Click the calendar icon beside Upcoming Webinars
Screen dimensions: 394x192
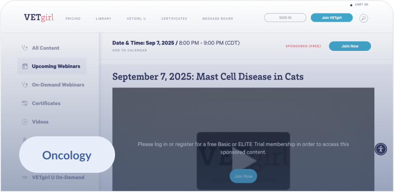[x=25, y=66]
